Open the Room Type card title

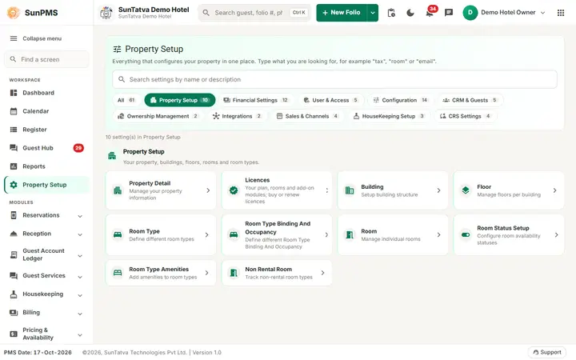(x=144, y=231)
